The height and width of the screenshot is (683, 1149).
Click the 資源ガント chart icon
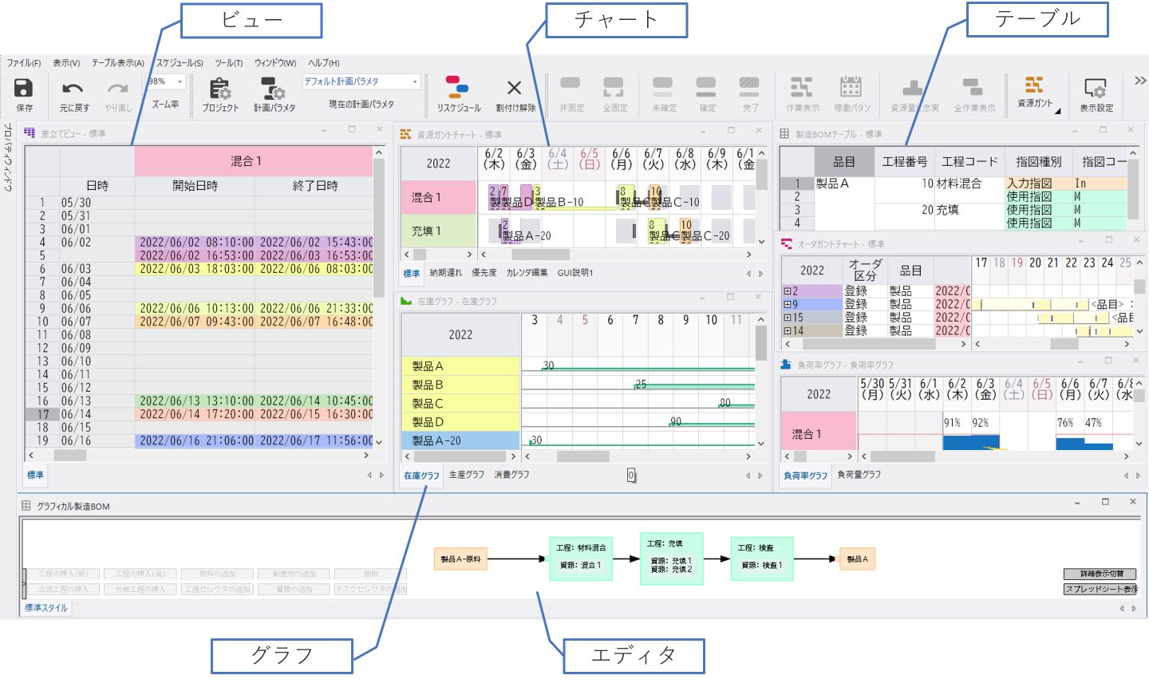pyautogui.click(x=1034, y=85)
